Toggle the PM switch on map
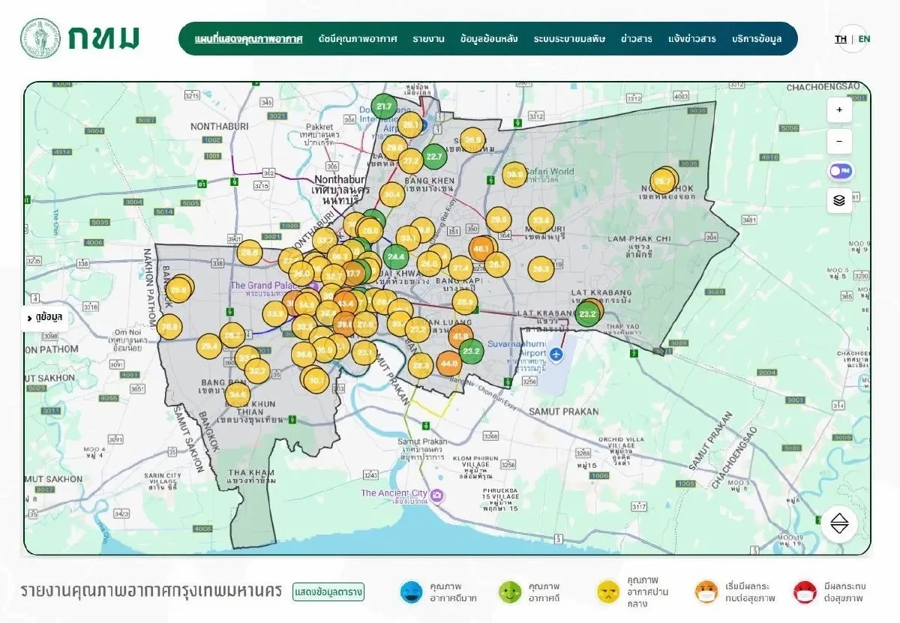Viewport: 900px width, 623px height. point(839,171)
